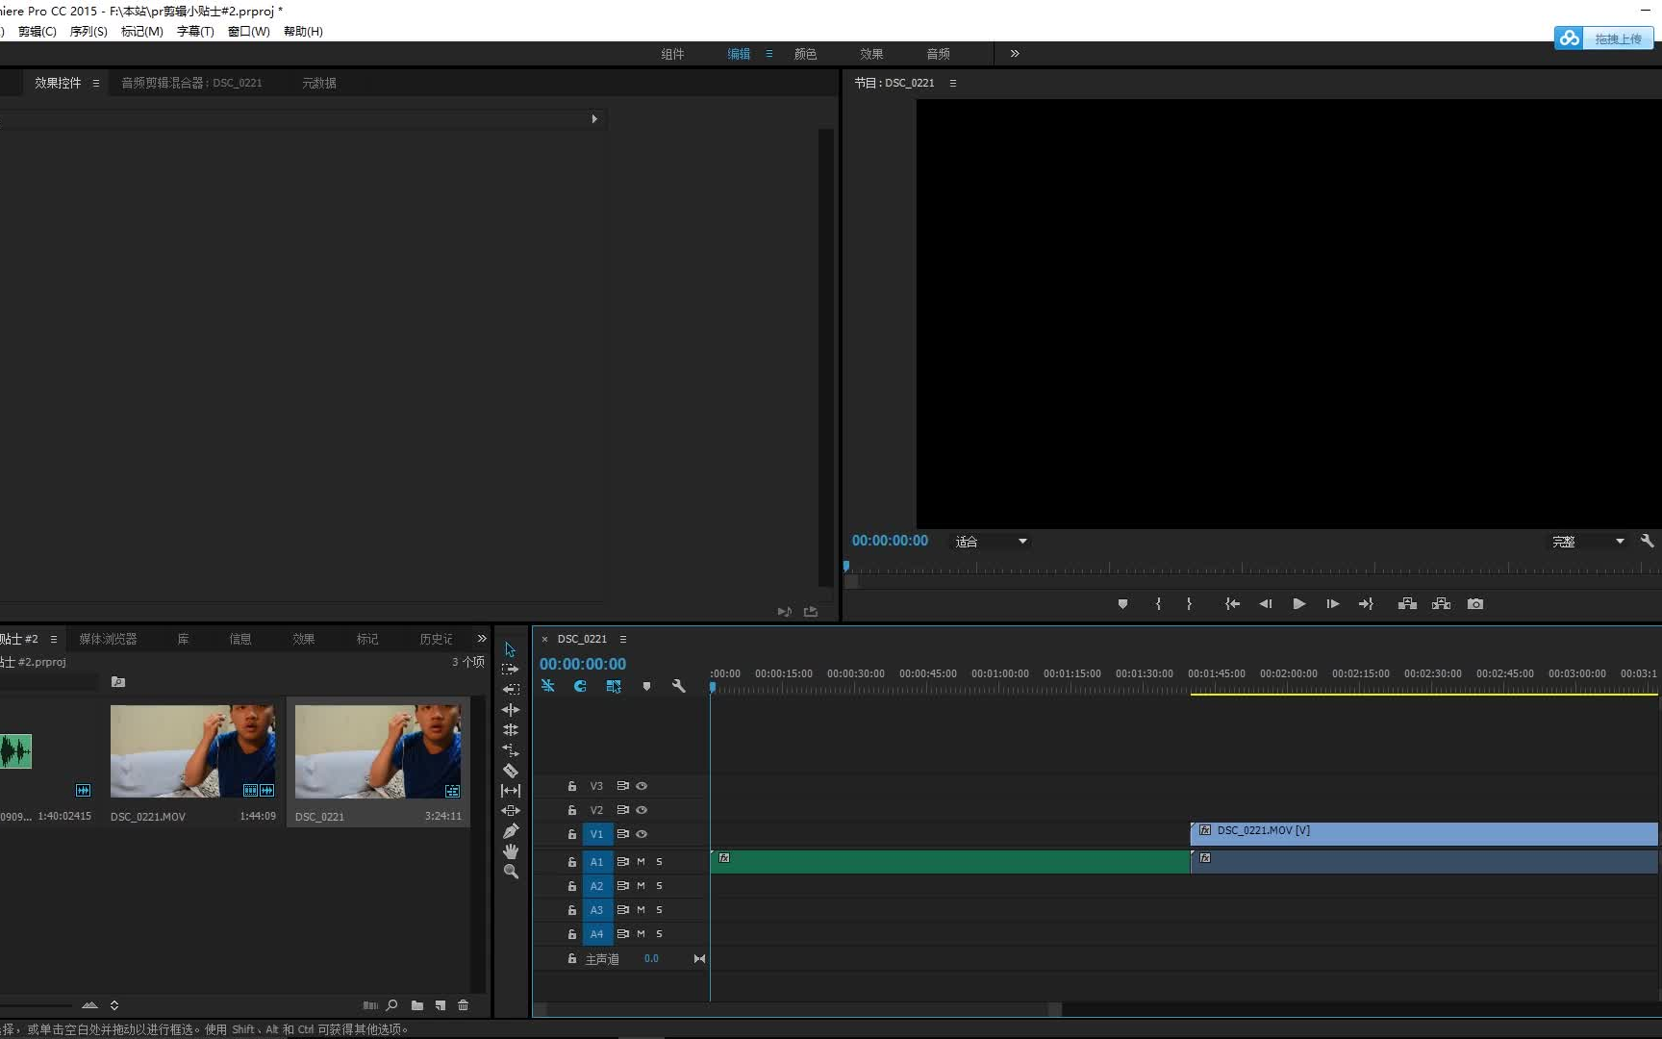
Task: Click the trash delete icon in project panel
Action: coord(464,1005)
